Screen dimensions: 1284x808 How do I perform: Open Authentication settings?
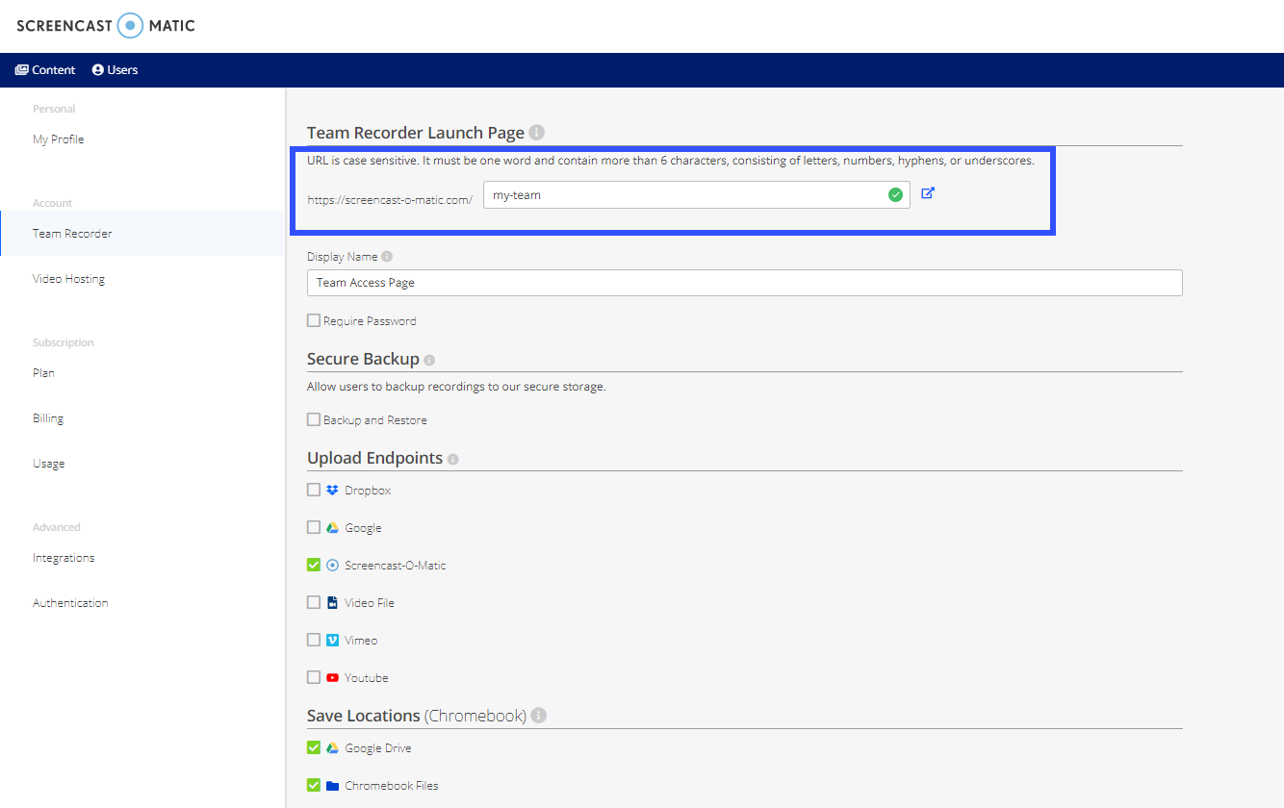point(70,603)
